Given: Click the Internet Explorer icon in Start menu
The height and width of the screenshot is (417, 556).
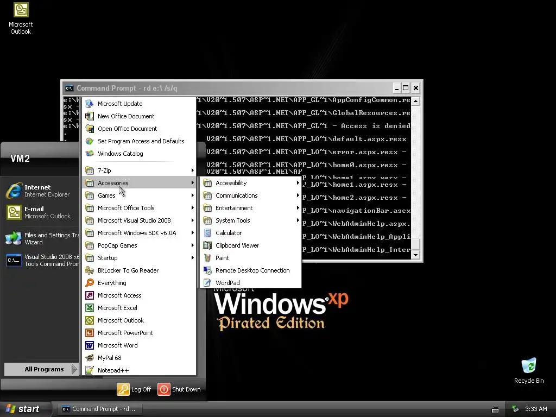Looking at the screenshot, I should [14, 191].
